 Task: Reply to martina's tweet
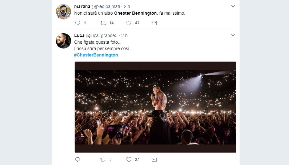click(x=78, y=23)
